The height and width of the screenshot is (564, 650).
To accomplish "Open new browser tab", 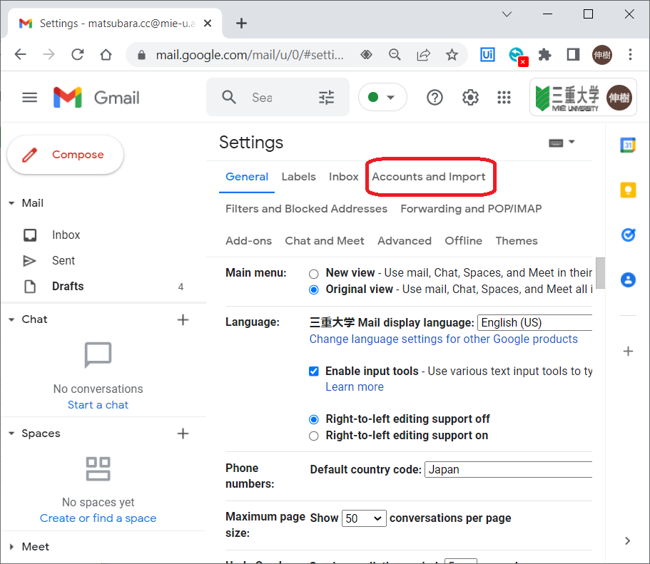I will pos(241,24).
